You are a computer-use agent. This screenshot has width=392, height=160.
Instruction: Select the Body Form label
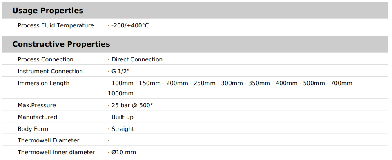tap(33, 129)
